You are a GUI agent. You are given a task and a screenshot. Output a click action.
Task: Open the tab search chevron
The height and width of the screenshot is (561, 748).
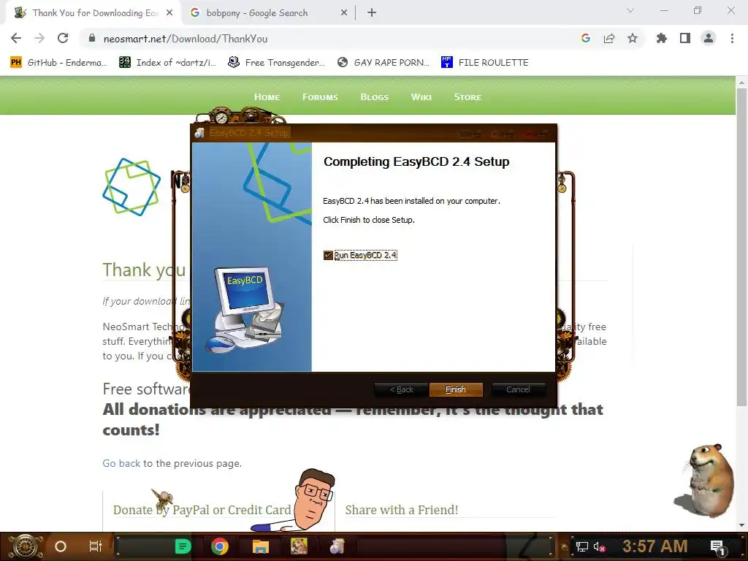click(630, 10)
